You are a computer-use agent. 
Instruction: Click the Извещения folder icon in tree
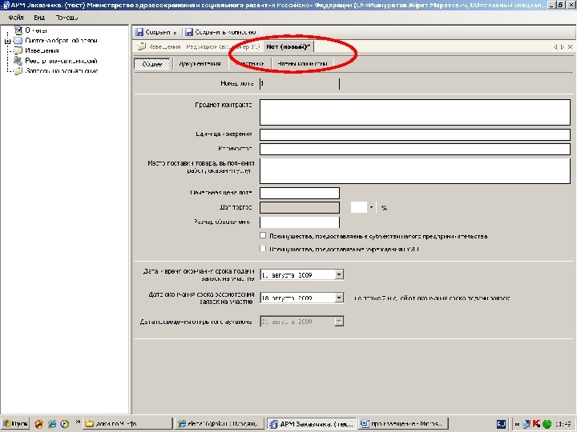click(x=18, y=50)
